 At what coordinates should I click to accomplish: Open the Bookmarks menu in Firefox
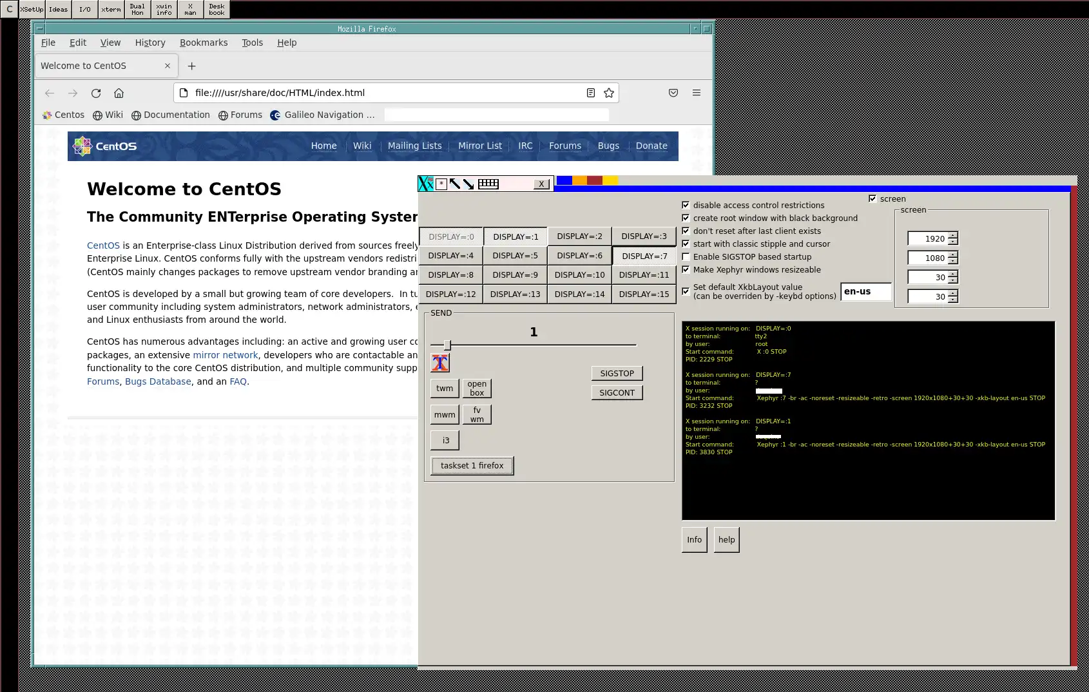204,43
